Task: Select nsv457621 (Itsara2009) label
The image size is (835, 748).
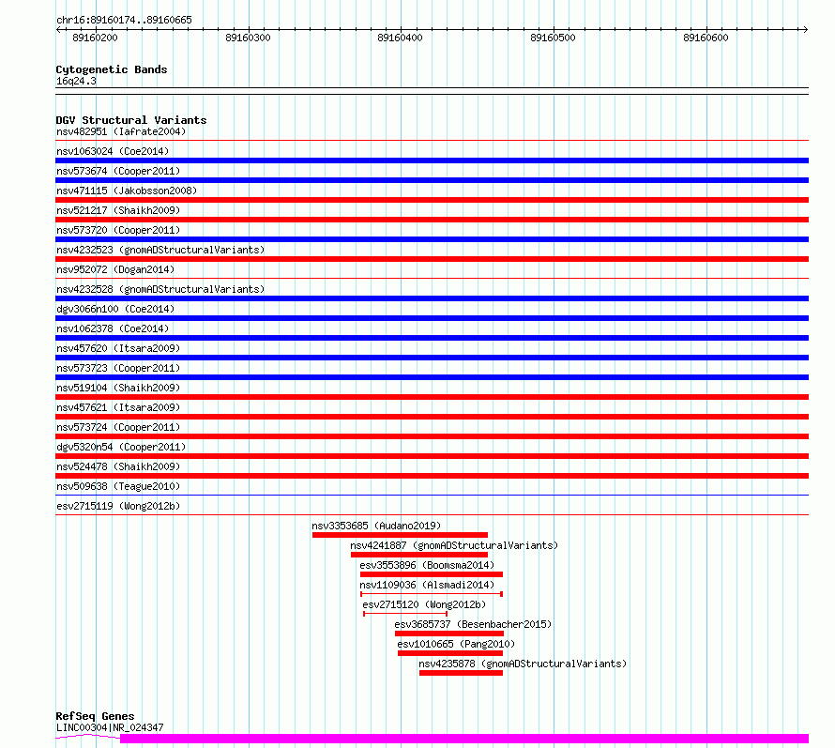Action: (118, 407)
